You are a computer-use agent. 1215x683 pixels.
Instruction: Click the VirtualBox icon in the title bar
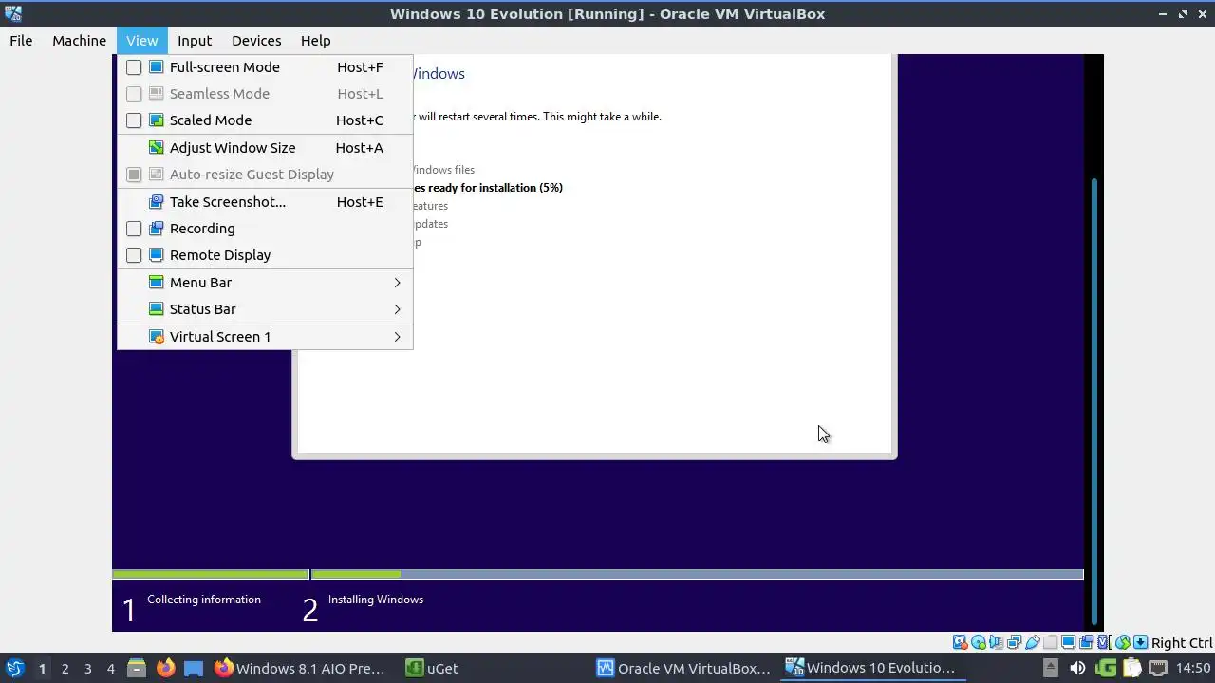tap(13, 13)
